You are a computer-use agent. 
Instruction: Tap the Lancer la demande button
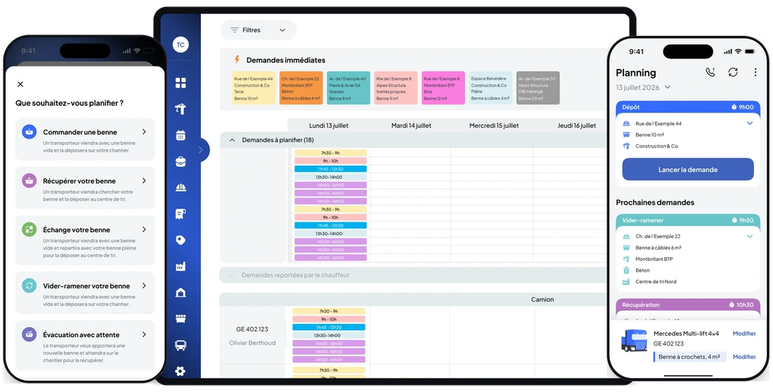click(x=688, y=169)
